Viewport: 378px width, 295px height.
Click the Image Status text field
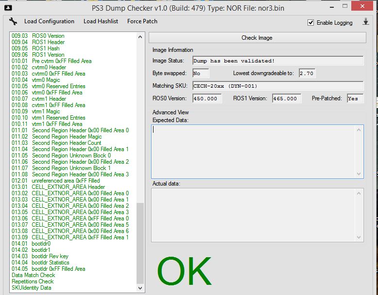(x=277, y=61)
